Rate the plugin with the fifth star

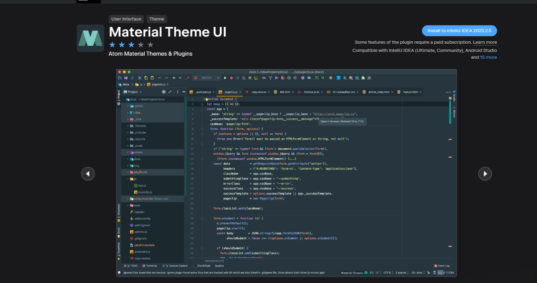tap(151, 45)
